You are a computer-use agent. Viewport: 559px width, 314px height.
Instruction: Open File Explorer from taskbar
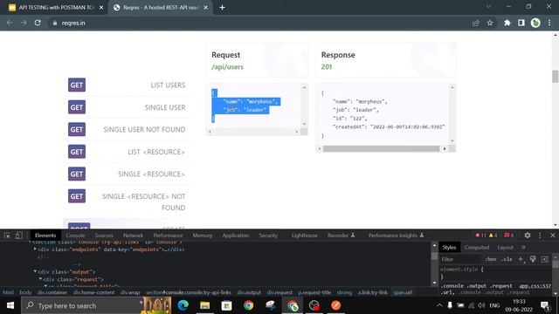[x=204, y=305]
